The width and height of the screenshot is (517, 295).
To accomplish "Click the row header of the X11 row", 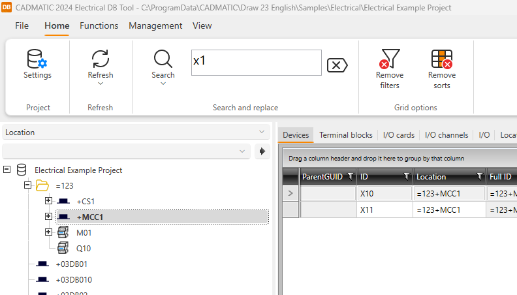I will [x=290, y=210].
